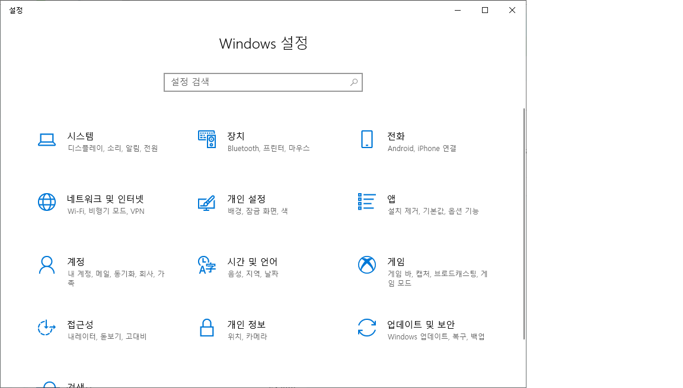Click the text "위치, 카메라"

(x=247, y=336)
